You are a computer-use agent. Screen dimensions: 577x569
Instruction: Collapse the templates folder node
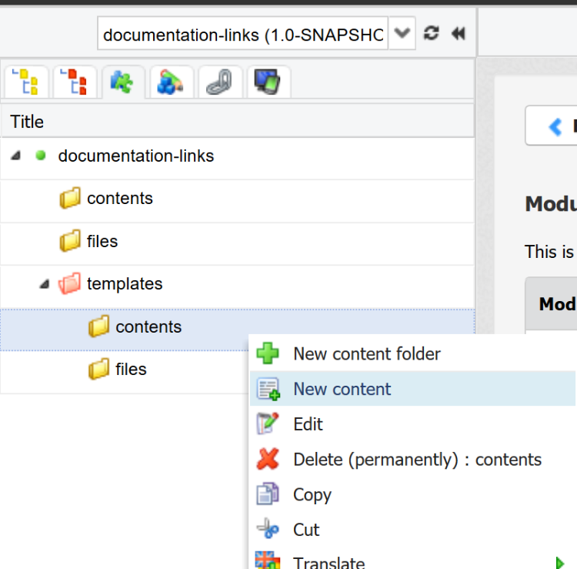45,283
